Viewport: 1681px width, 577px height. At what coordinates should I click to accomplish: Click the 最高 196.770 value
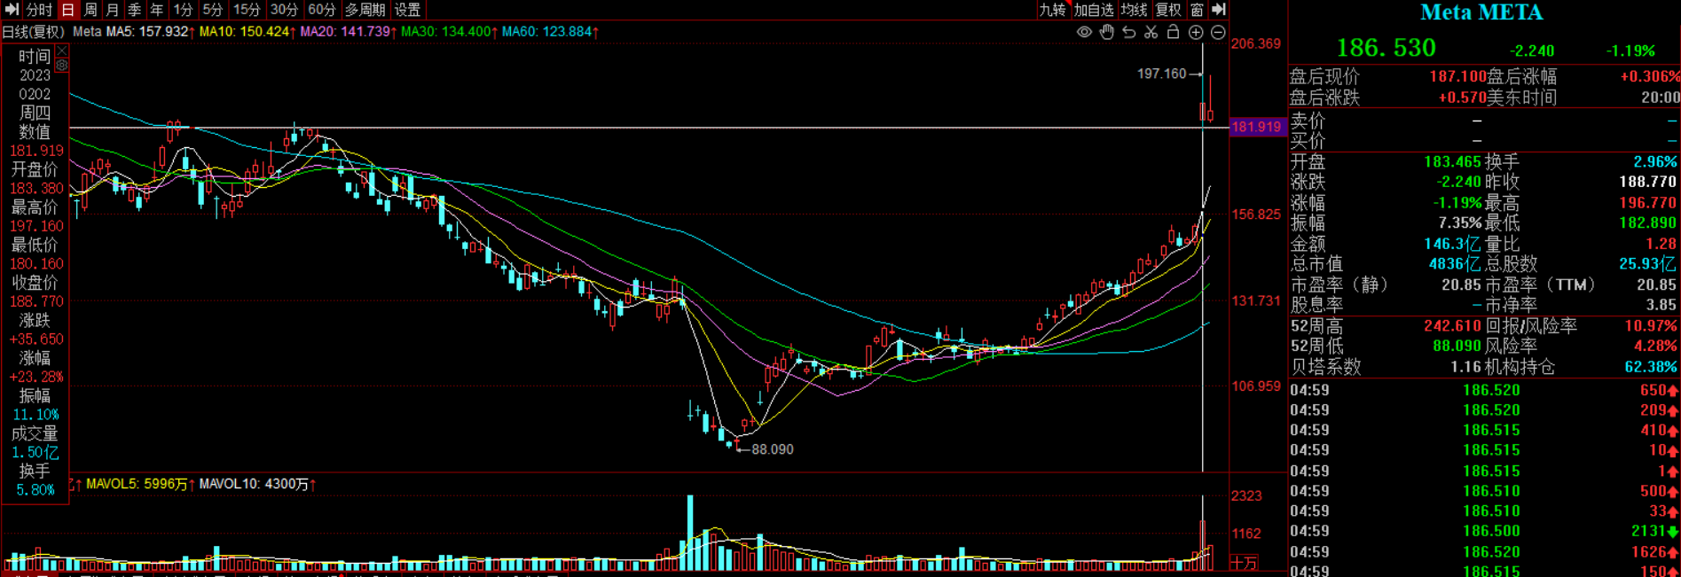[1648, 203]
